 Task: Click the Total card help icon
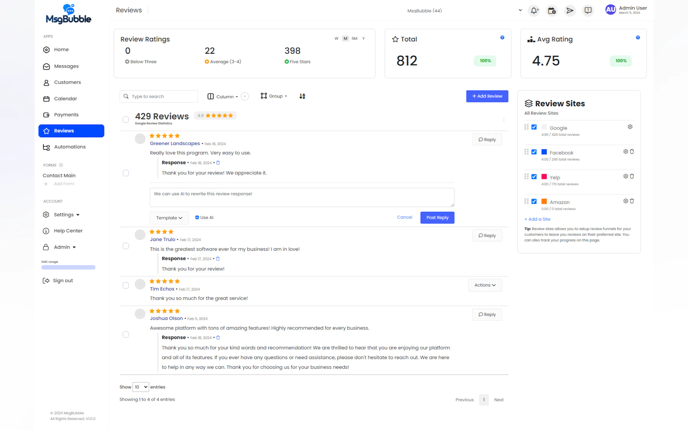[502, 38]
